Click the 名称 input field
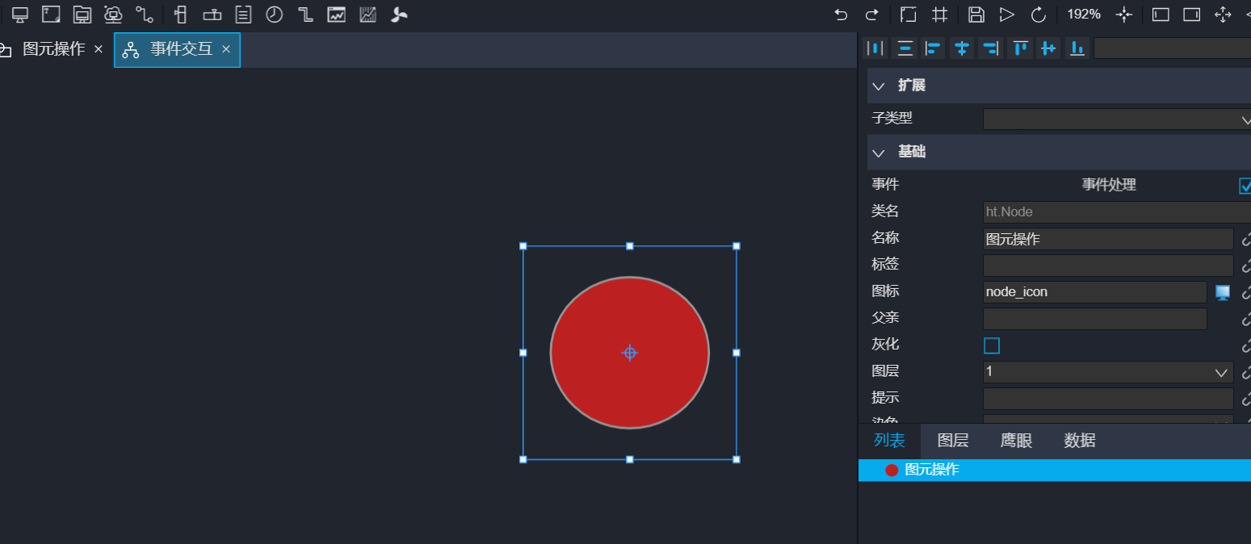This screenshot has height=544, width=1251. [x=1107, y=239]
